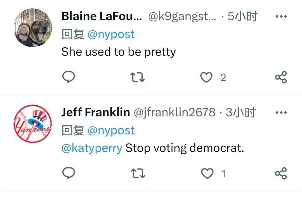Open the @jfranklin2678 handle
This screenshot has height=199, width=302.
click(x=174, y=112)
